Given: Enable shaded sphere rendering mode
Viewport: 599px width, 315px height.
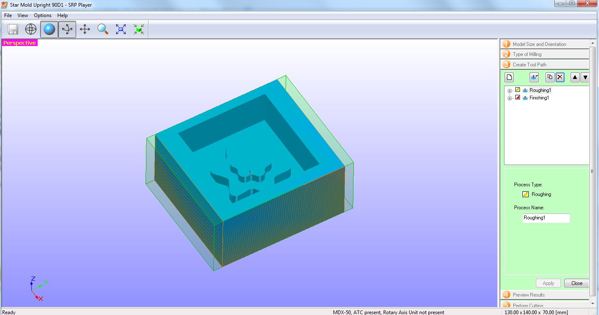Looking at the screenshot, I should (49, 29).
